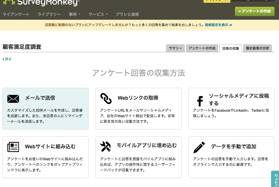This screenshot has height=187, width=279.
Task: Expand the サービス dropdown menu
Action: coord(98,14)
